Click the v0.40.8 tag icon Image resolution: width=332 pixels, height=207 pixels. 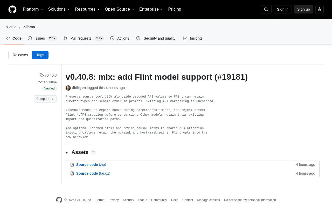pyautogui.click(x=42, y=75)
